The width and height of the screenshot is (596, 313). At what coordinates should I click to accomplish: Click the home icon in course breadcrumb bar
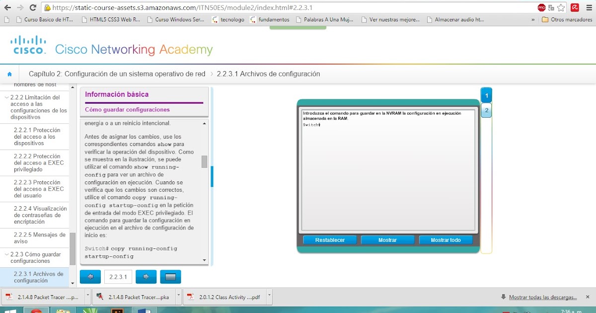pyautogui.click(x=9, y=73)
